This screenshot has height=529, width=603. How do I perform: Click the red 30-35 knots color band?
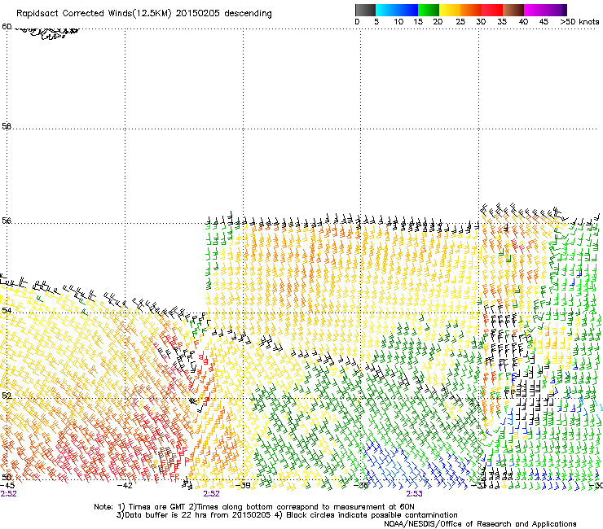[x=492, y=10]
